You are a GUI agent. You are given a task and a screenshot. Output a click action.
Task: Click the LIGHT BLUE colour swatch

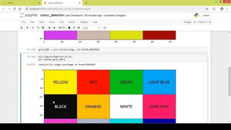pyautogui.click(x=159, y=82)
